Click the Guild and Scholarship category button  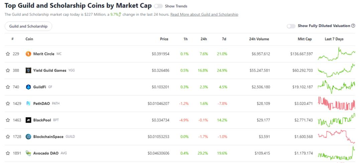(x=28, y=26)
